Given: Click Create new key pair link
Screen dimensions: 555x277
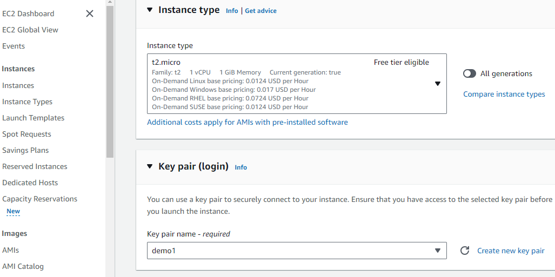Looking at the screenshot, I should [511, 251].
